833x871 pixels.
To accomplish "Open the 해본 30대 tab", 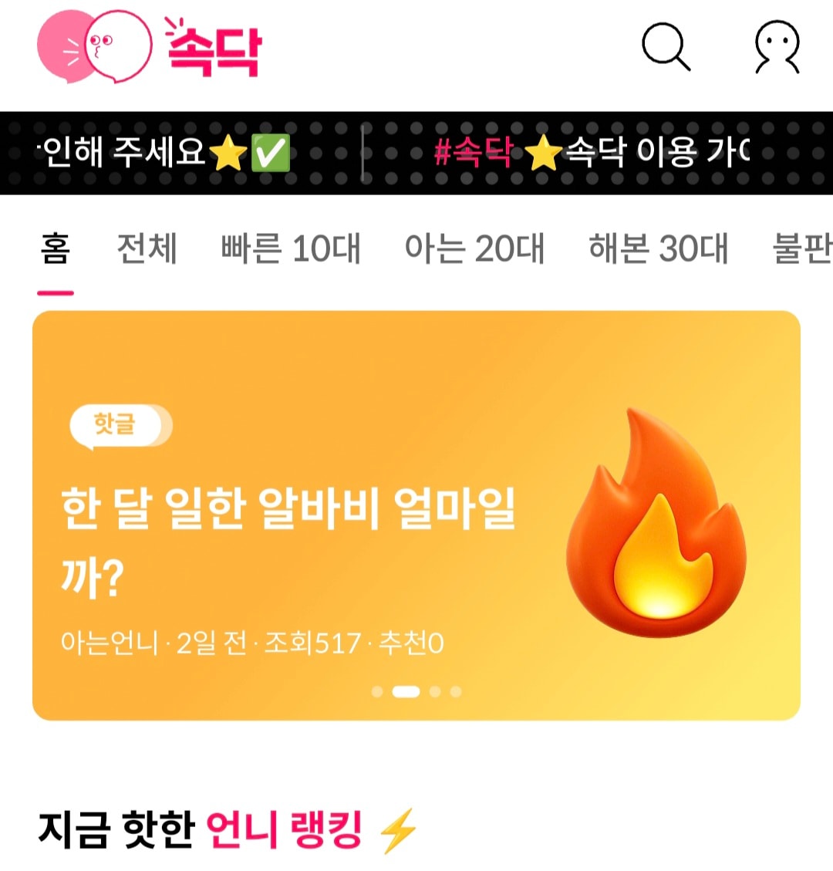I will click(659, 248).
